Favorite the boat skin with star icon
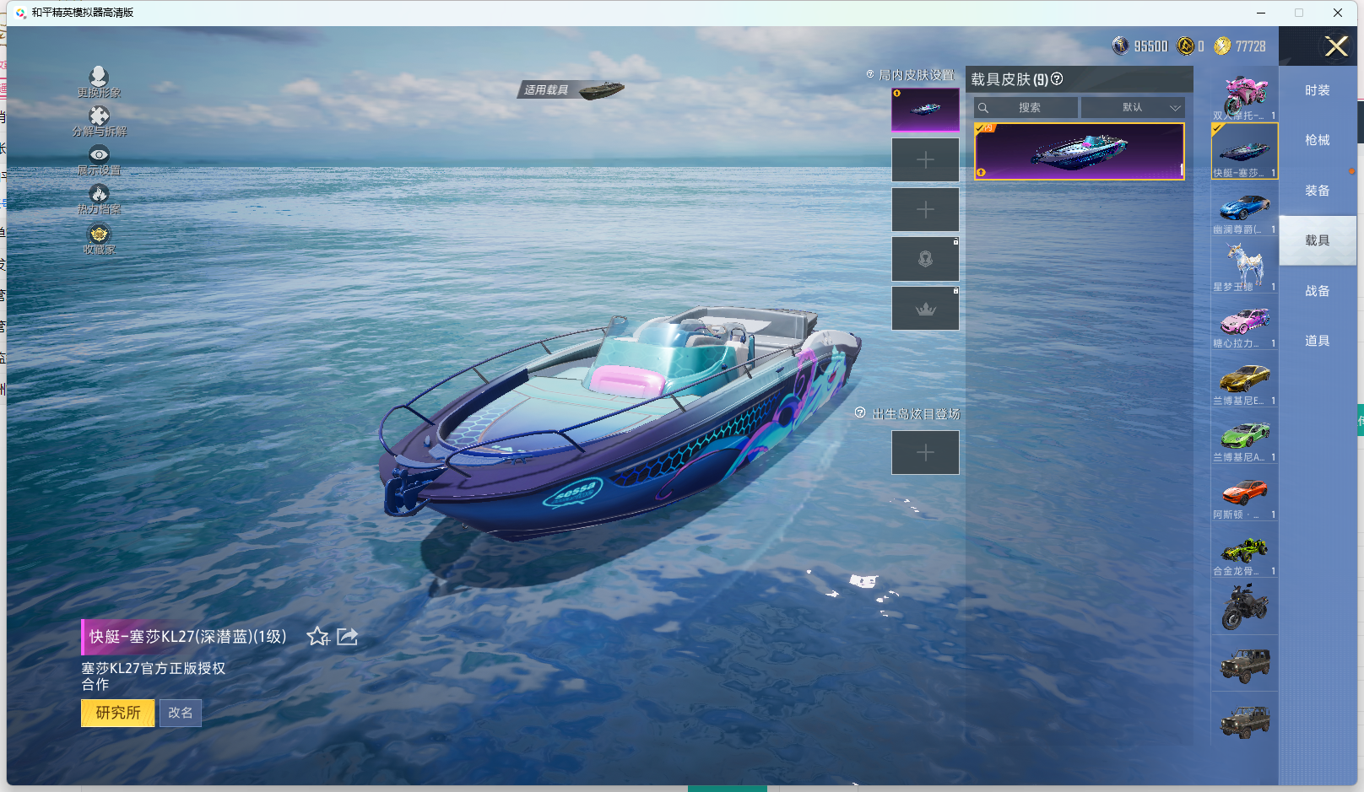Image resolution: width=1364 pixels, height=792 pixels. coord(317,637)
